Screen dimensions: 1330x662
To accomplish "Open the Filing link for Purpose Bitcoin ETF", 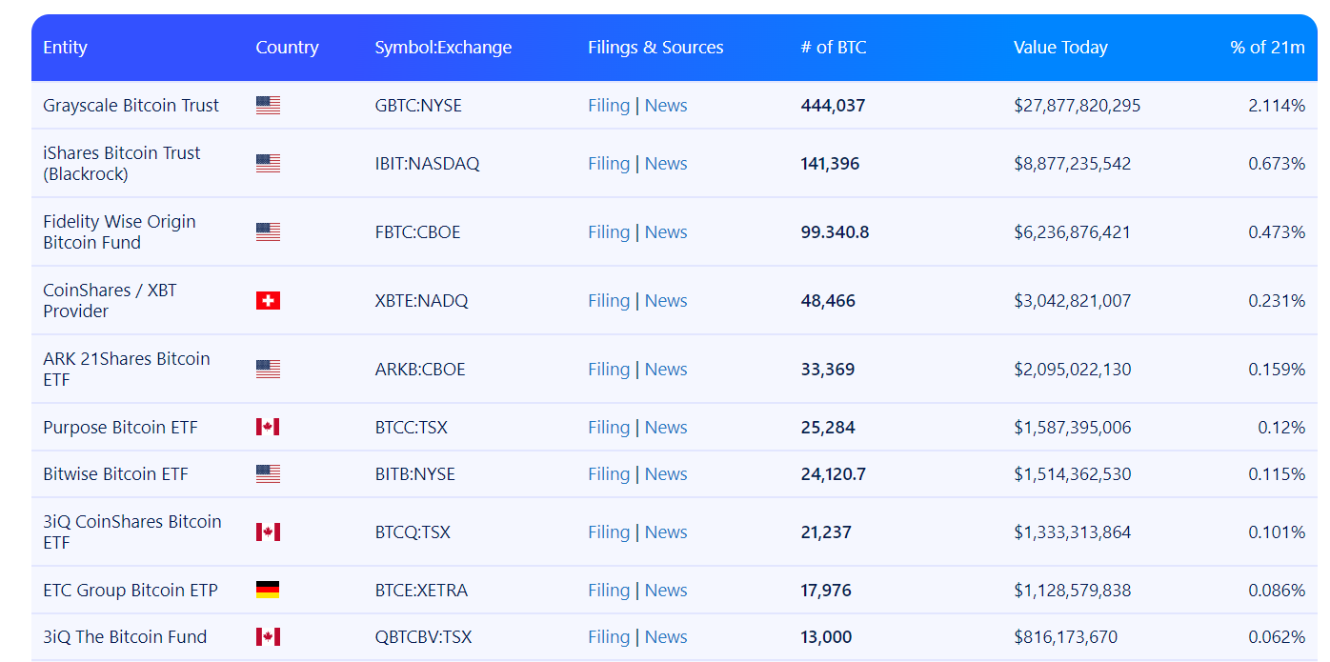I will tap(609, 428).
